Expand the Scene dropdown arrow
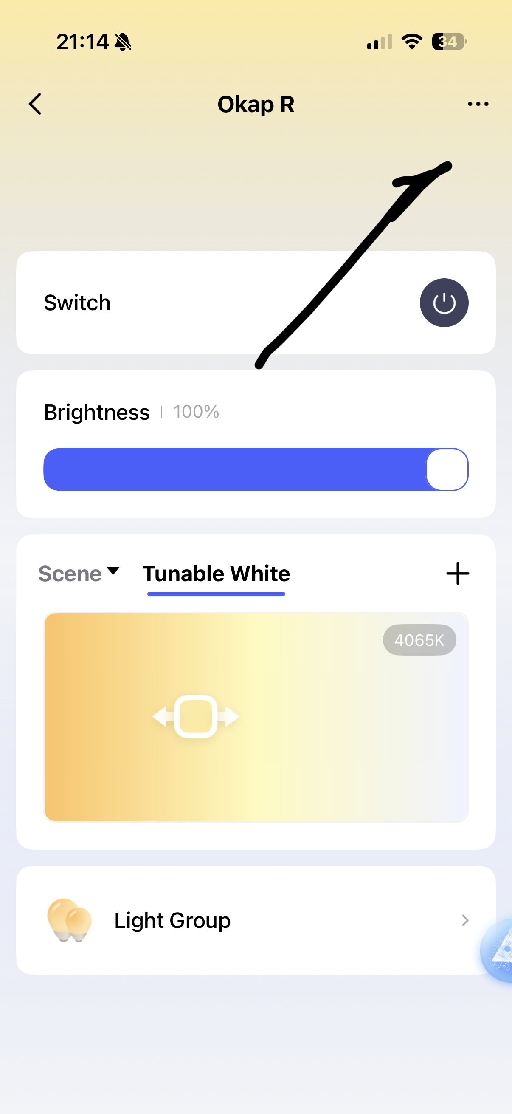 coord(113,571)
